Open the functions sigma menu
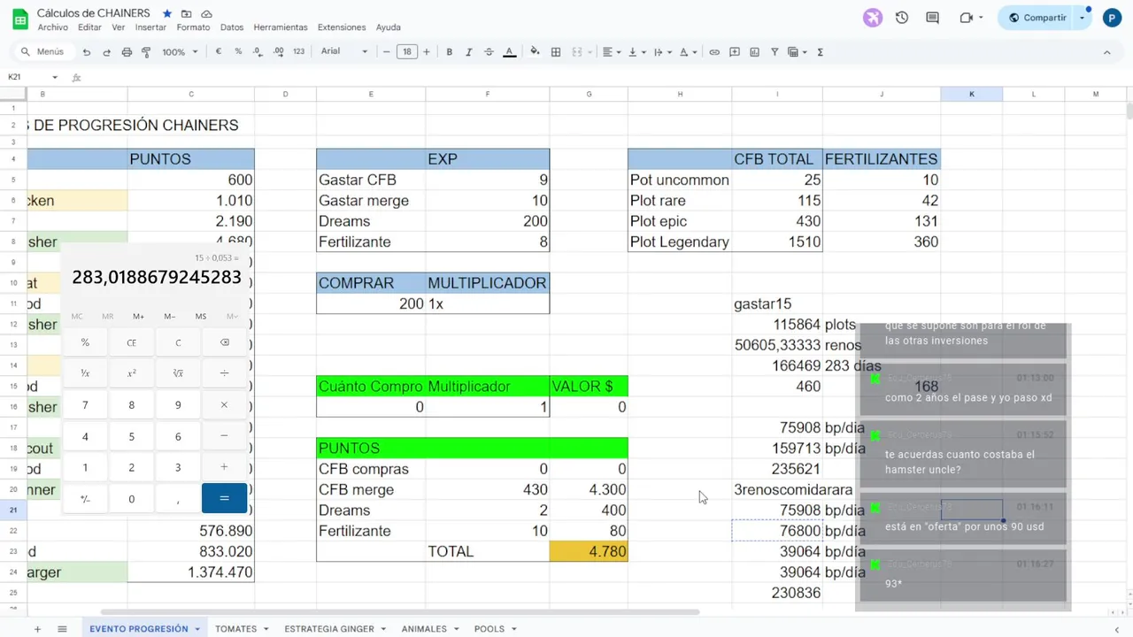The image size is (1133, 637). [820, 52]
